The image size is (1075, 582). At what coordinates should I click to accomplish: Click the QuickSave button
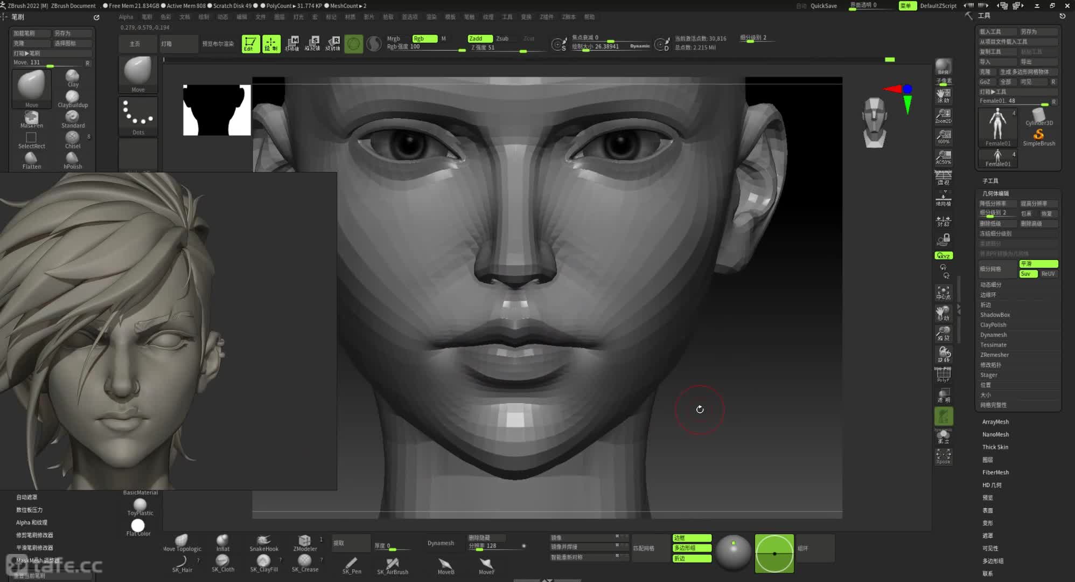(823, 6)
